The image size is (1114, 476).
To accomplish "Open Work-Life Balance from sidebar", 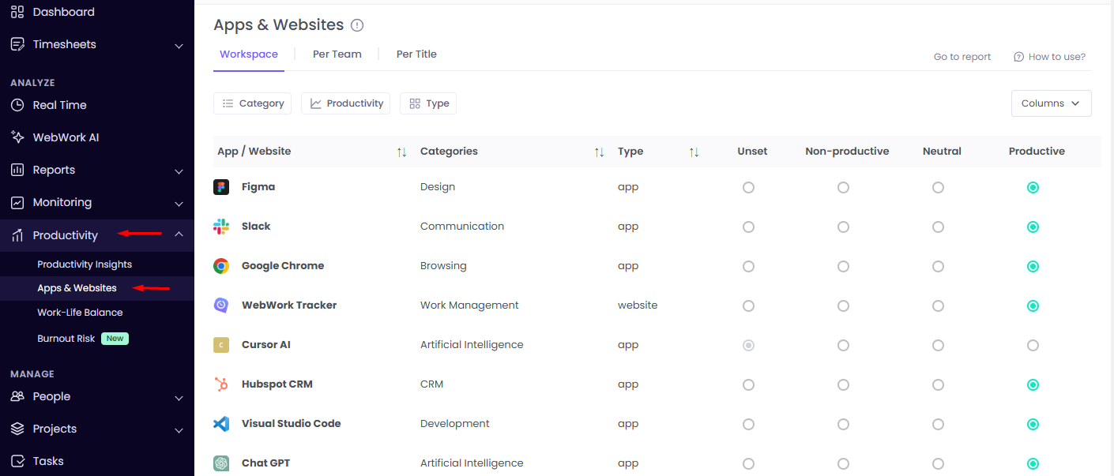I will (x=81, y=312).
